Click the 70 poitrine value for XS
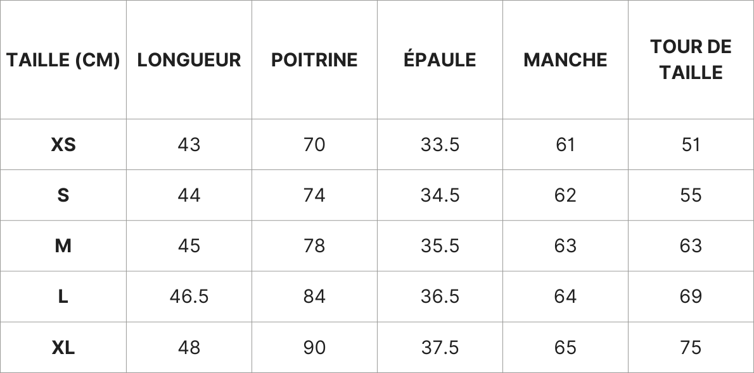Viewport: 754px width, 373px height. pos(314,145)
